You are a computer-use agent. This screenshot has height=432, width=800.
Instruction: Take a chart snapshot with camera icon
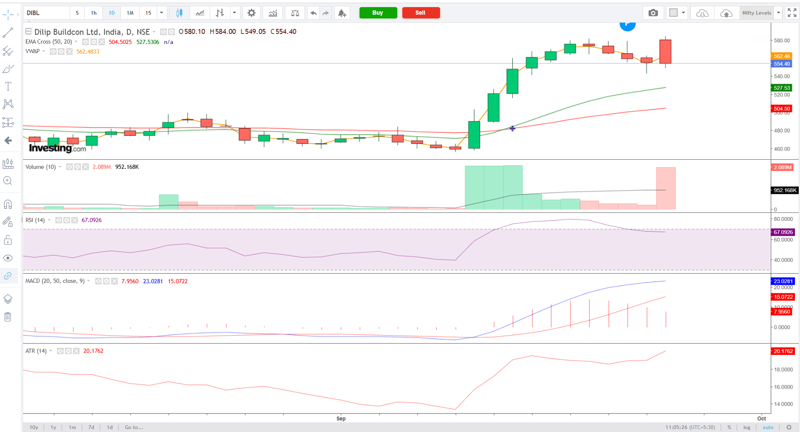pyautogui.click(x=653, y=13)
